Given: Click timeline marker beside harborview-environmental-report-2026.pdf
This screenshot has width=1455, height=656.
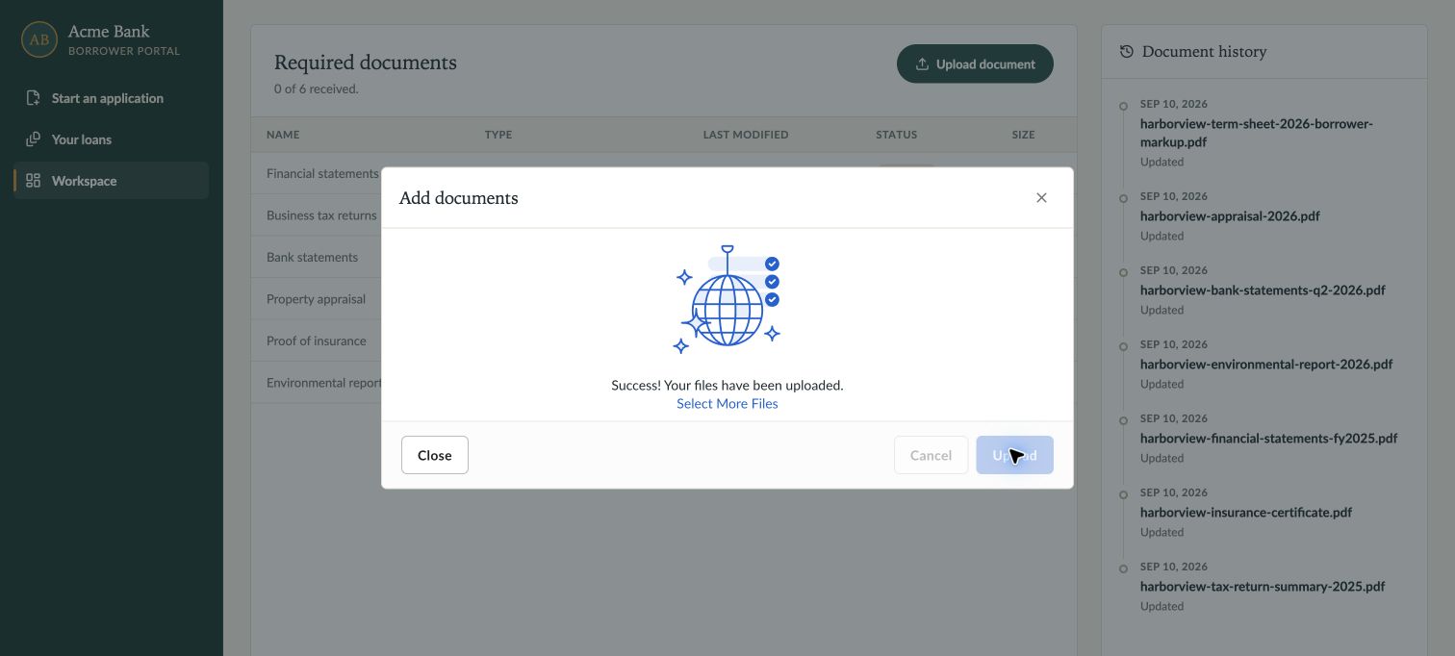Looking at the screenshot, I should click(x=1123, y=347).
